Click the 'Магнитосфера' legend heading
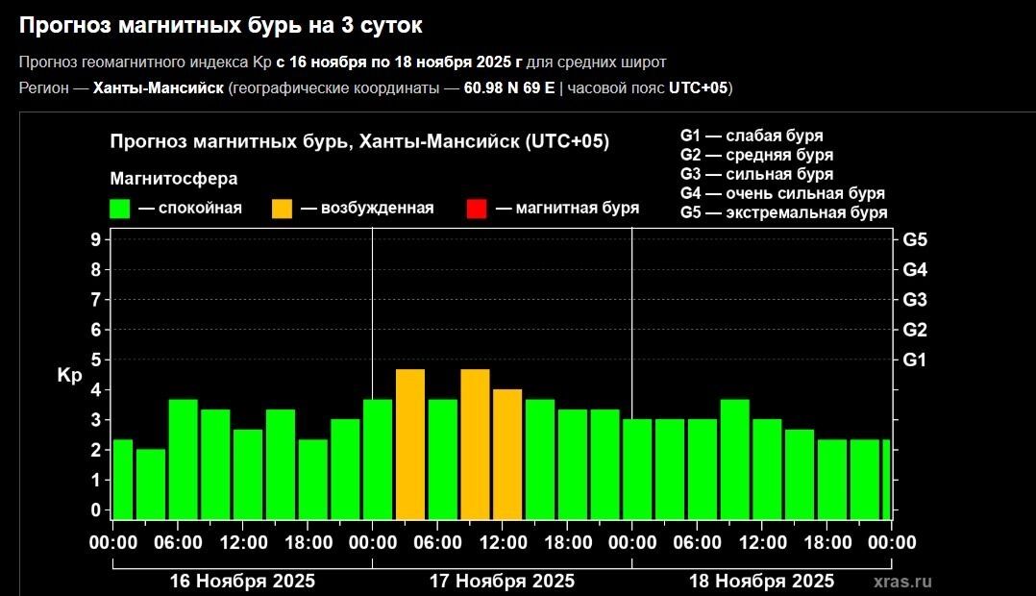This screenshot has height=596, width=1036. coord(174,178)
